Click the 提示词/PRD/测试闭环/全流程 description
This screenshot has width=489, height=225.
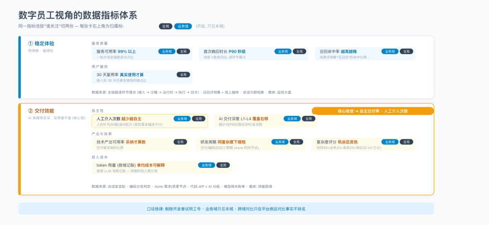coord(240,124)
